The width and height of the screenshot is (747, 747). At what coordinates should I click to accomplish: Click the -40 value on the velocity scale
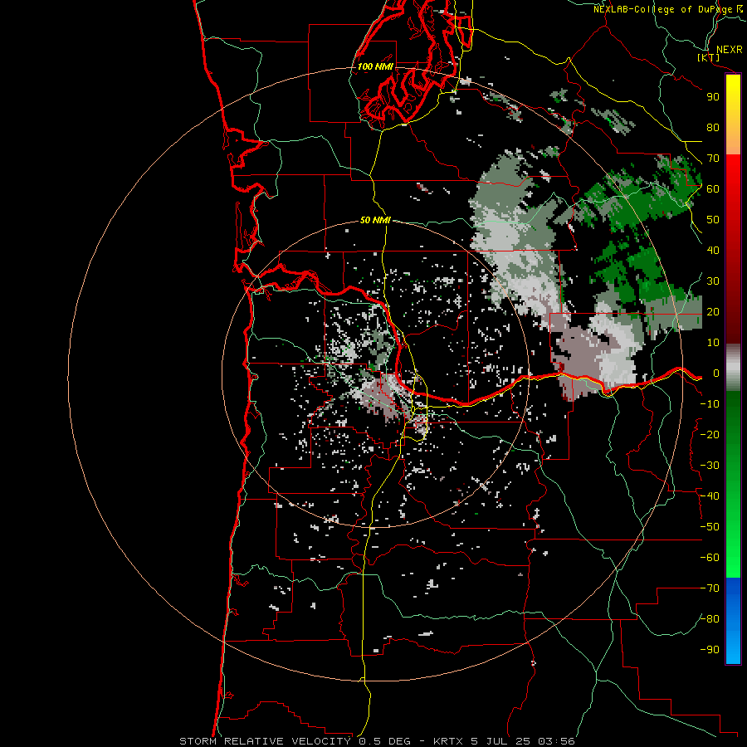click(x=710, y=496)
